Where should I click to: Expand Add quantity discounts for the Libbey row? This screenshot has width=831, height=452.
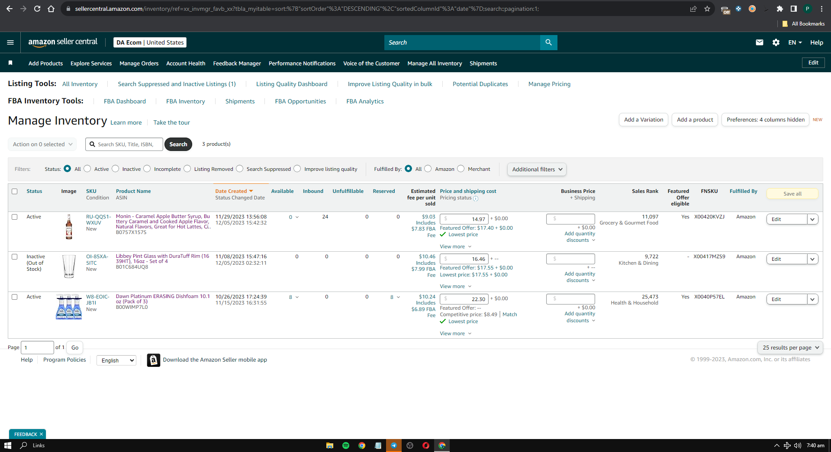pyautogui.click(x=580, y=277)
